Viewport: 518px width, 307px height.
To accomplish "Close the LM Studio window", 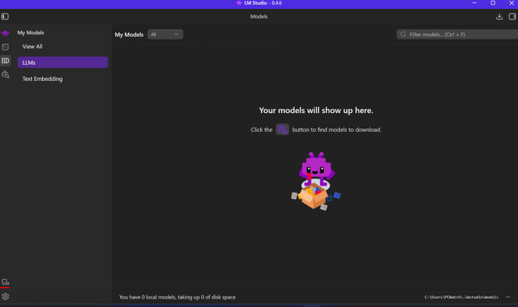I will (512, 3).
